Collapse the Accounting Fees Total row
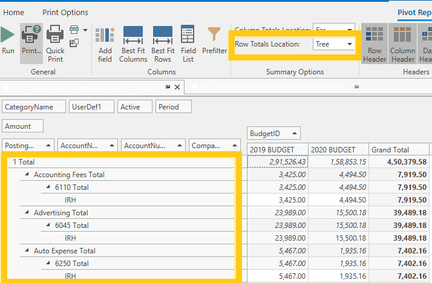Screen dimensions: 432x283 tap(27, 174)
